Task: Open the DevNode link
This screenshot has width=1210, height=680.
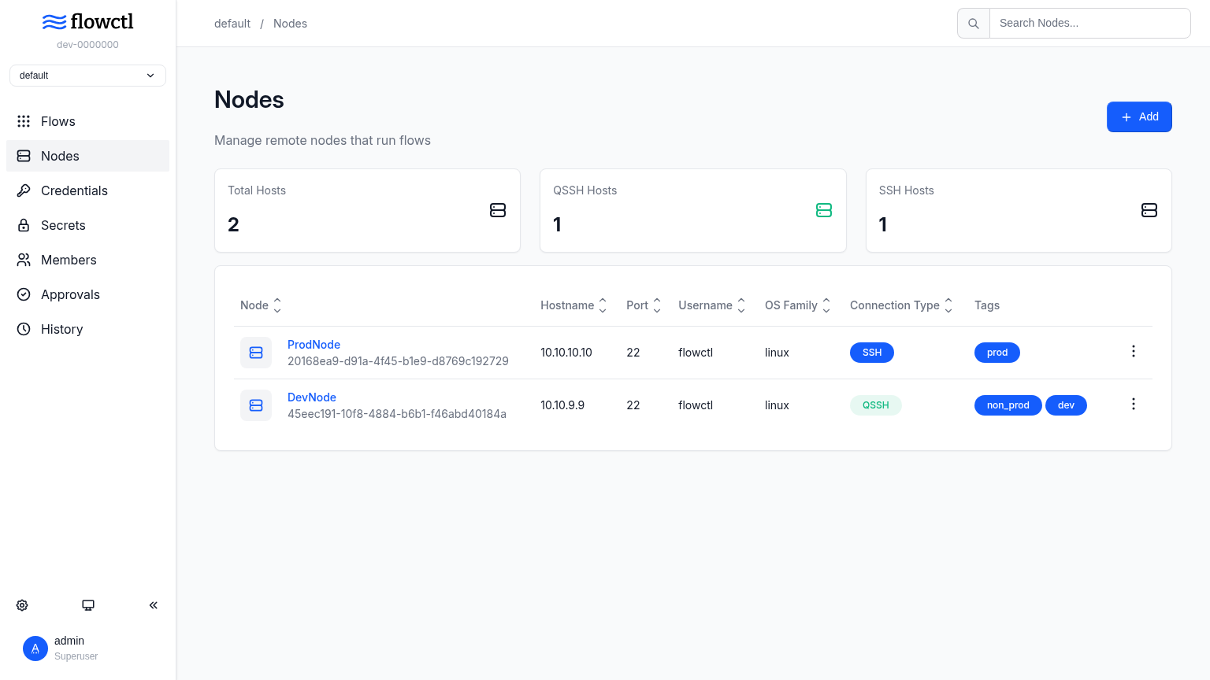Action: point(312,397)
